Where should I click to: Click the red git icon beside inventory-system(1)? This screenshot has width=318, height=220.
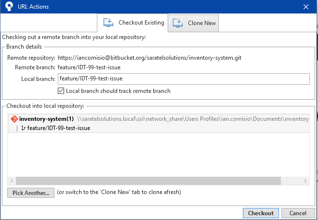point(14,119)
